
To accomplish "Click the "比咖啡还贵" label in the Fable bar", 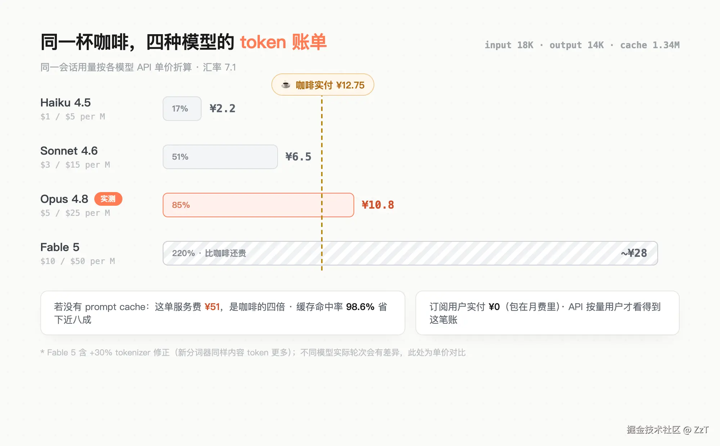I will [225, 253].
